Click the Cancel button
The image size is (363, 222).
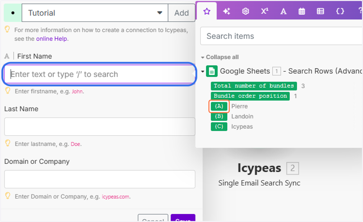click(153, 218)
